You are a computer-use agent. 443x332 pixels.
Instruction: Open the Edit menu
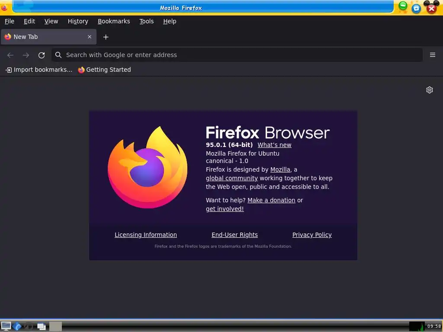(29, 21)
